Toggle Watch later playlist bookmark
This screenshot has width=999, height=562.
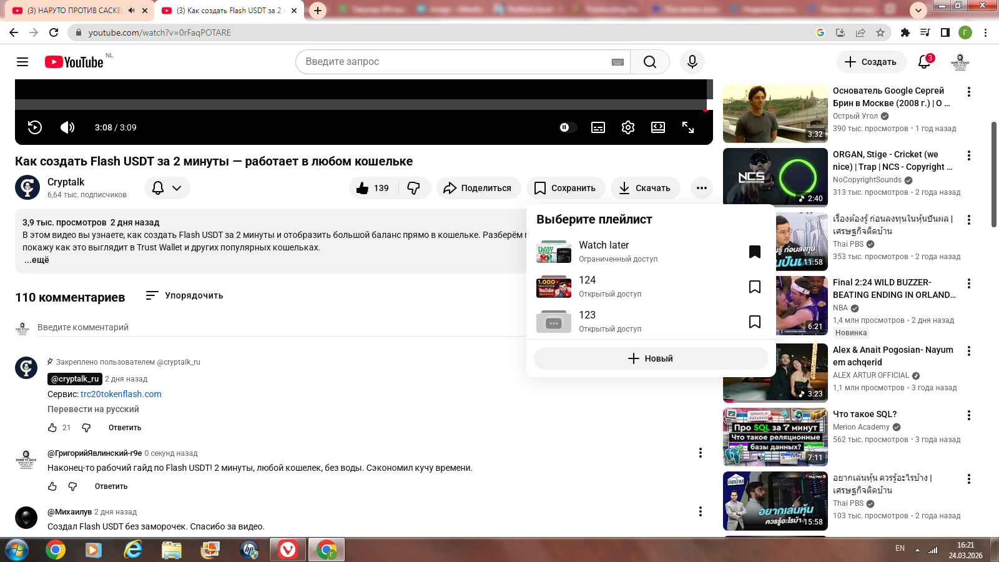click(755, 252)
